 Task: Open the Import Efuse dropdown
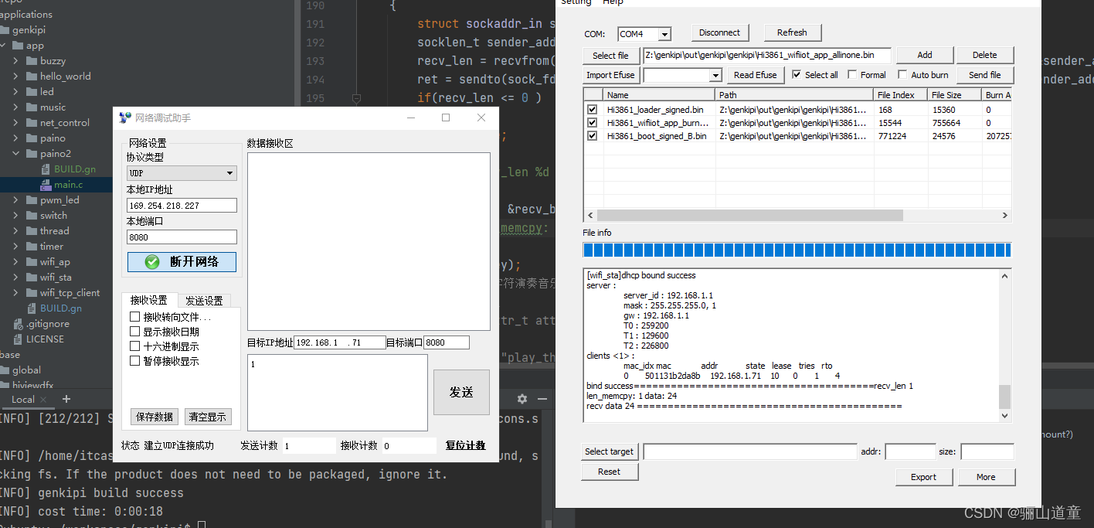[x=715, y=75]
